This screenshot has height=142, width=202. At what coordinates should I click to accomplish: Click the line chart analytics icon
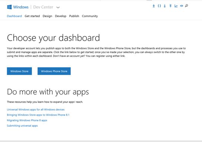[176, 6]
